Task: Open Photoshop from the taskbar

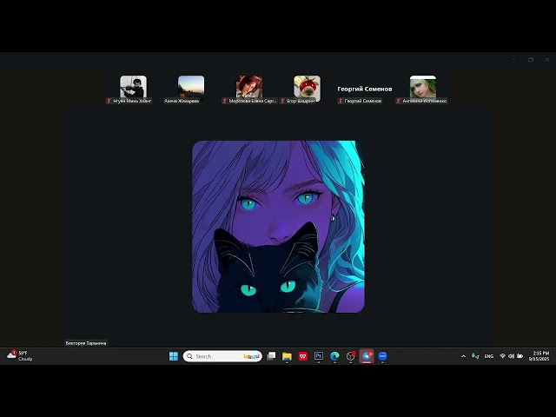Action: (x=319, y=356)
